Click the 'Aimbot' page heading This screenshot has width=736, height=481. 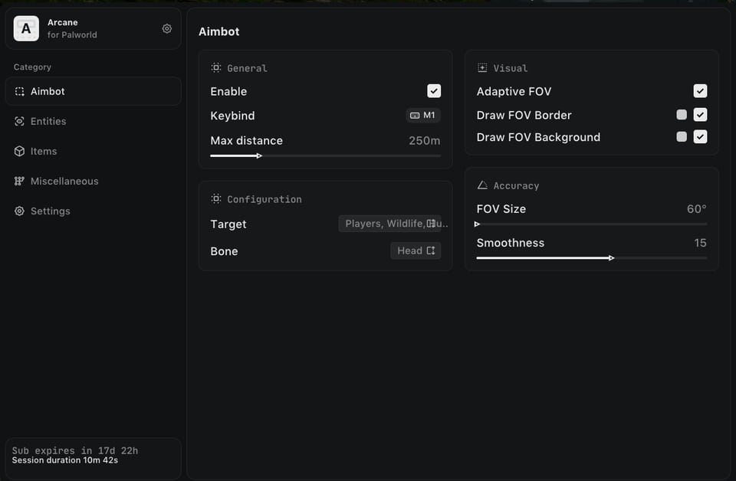point(219,31)
